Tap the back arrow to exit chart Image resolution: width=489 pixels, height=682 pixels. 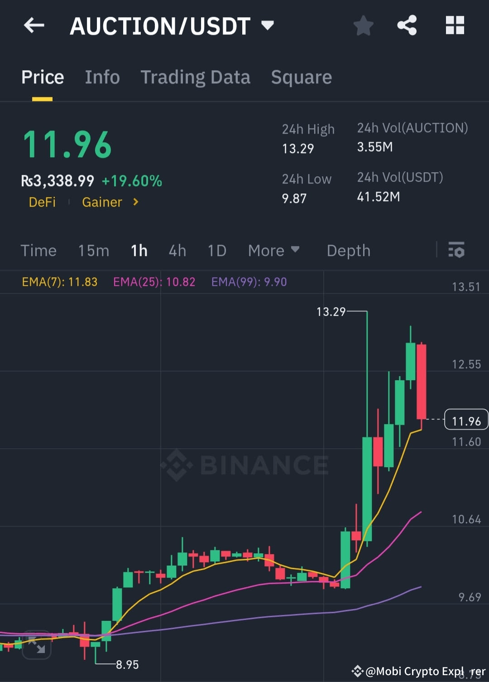[34, 25]
